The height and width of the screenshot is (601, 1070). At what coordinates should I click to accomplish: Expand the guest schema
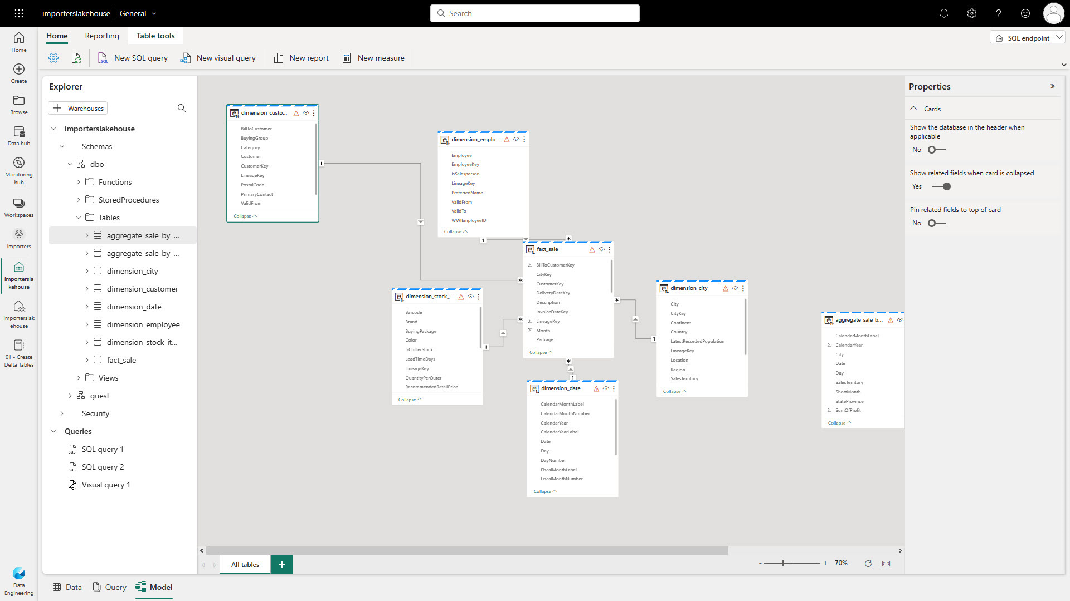point(70,396)
